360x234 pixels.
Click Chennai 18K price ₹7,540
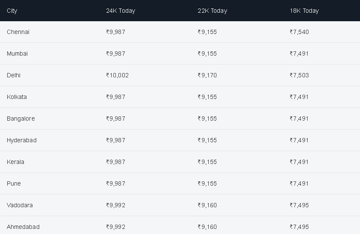coord(299,32)
